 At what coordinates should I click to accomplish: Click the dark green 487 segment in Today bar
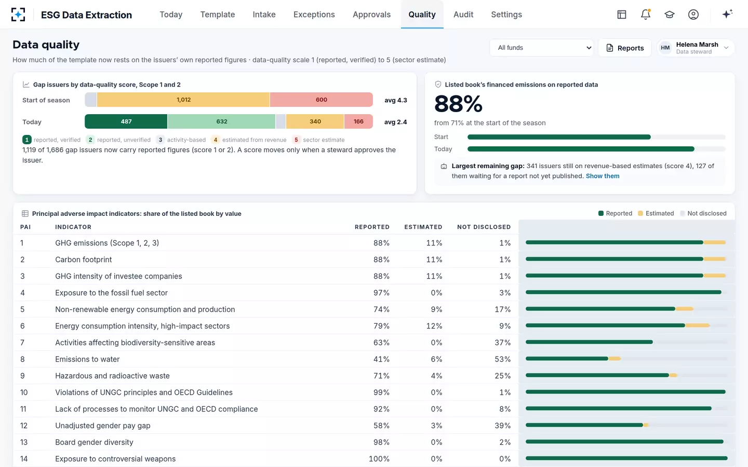click(126, 121)
